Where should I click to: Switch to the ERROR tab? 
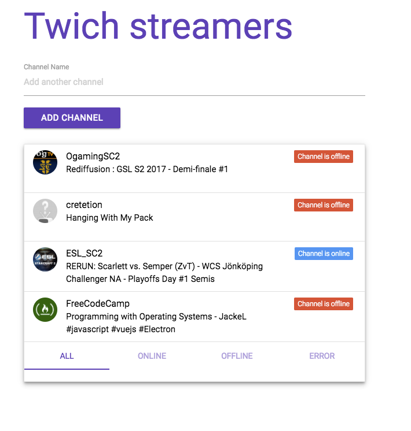(x=322, y=356)
